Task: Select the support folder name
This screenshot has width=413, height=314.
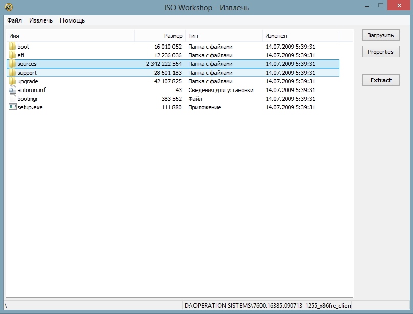Action: pos(27,73)
